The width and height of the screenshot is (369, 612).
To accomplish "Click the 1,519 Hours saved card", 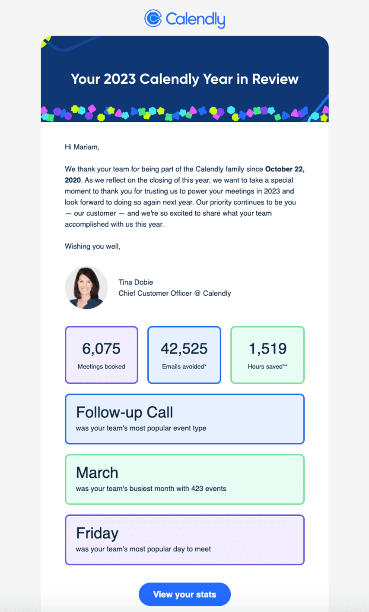I will click(267, 354).
